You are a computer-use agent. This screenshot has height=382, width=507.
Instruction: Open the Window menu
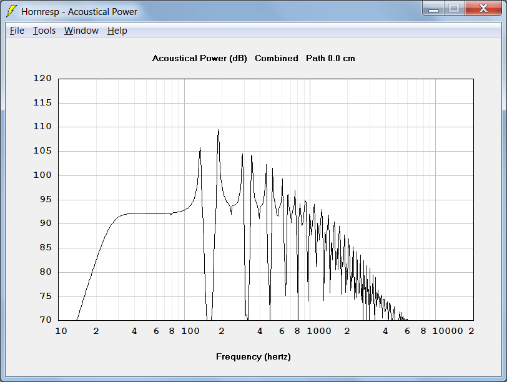pyautogui.click(x=81, y=31)
